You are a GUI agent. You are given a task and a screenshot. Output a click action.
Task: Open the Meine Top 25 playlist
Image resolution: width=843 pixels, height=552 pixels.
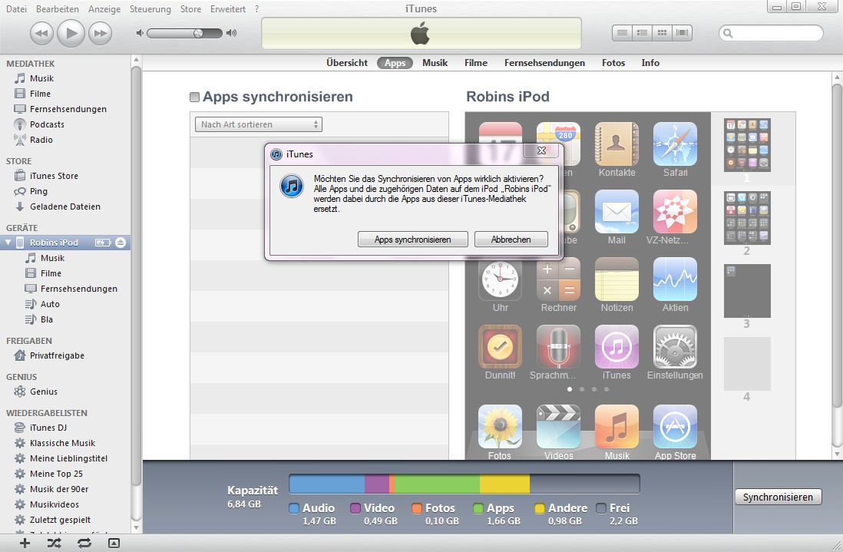click(56, 474)
